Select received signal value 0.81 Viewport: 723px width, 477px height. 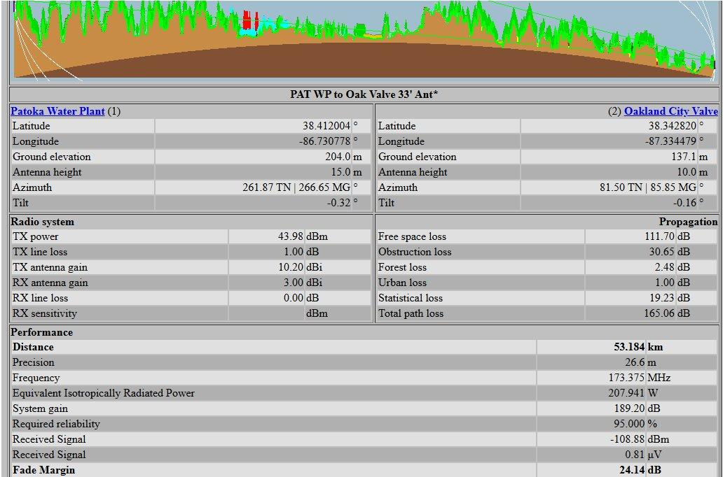pos(635,455)
